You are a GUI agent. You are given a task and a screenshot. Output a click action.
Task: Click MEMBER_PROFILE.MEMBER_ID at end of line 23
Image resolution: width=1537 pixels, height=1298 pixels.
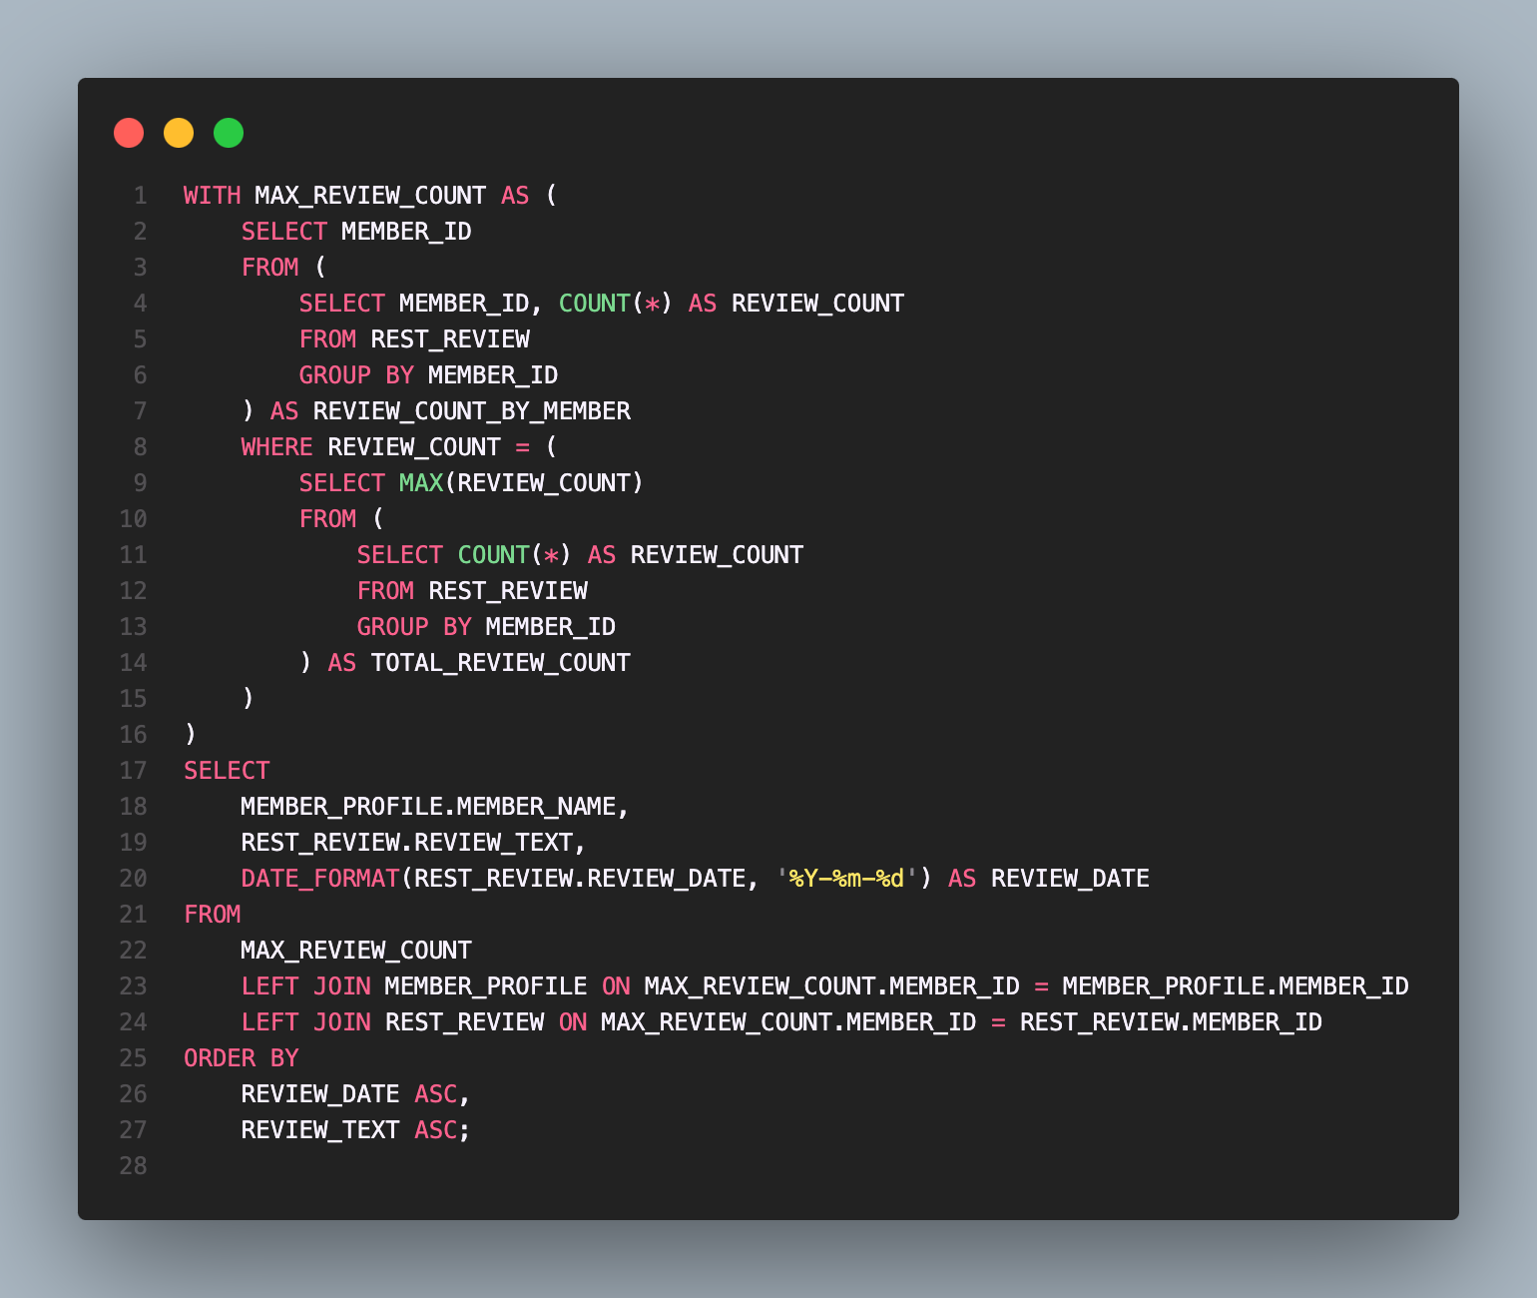pos(1236,986)
